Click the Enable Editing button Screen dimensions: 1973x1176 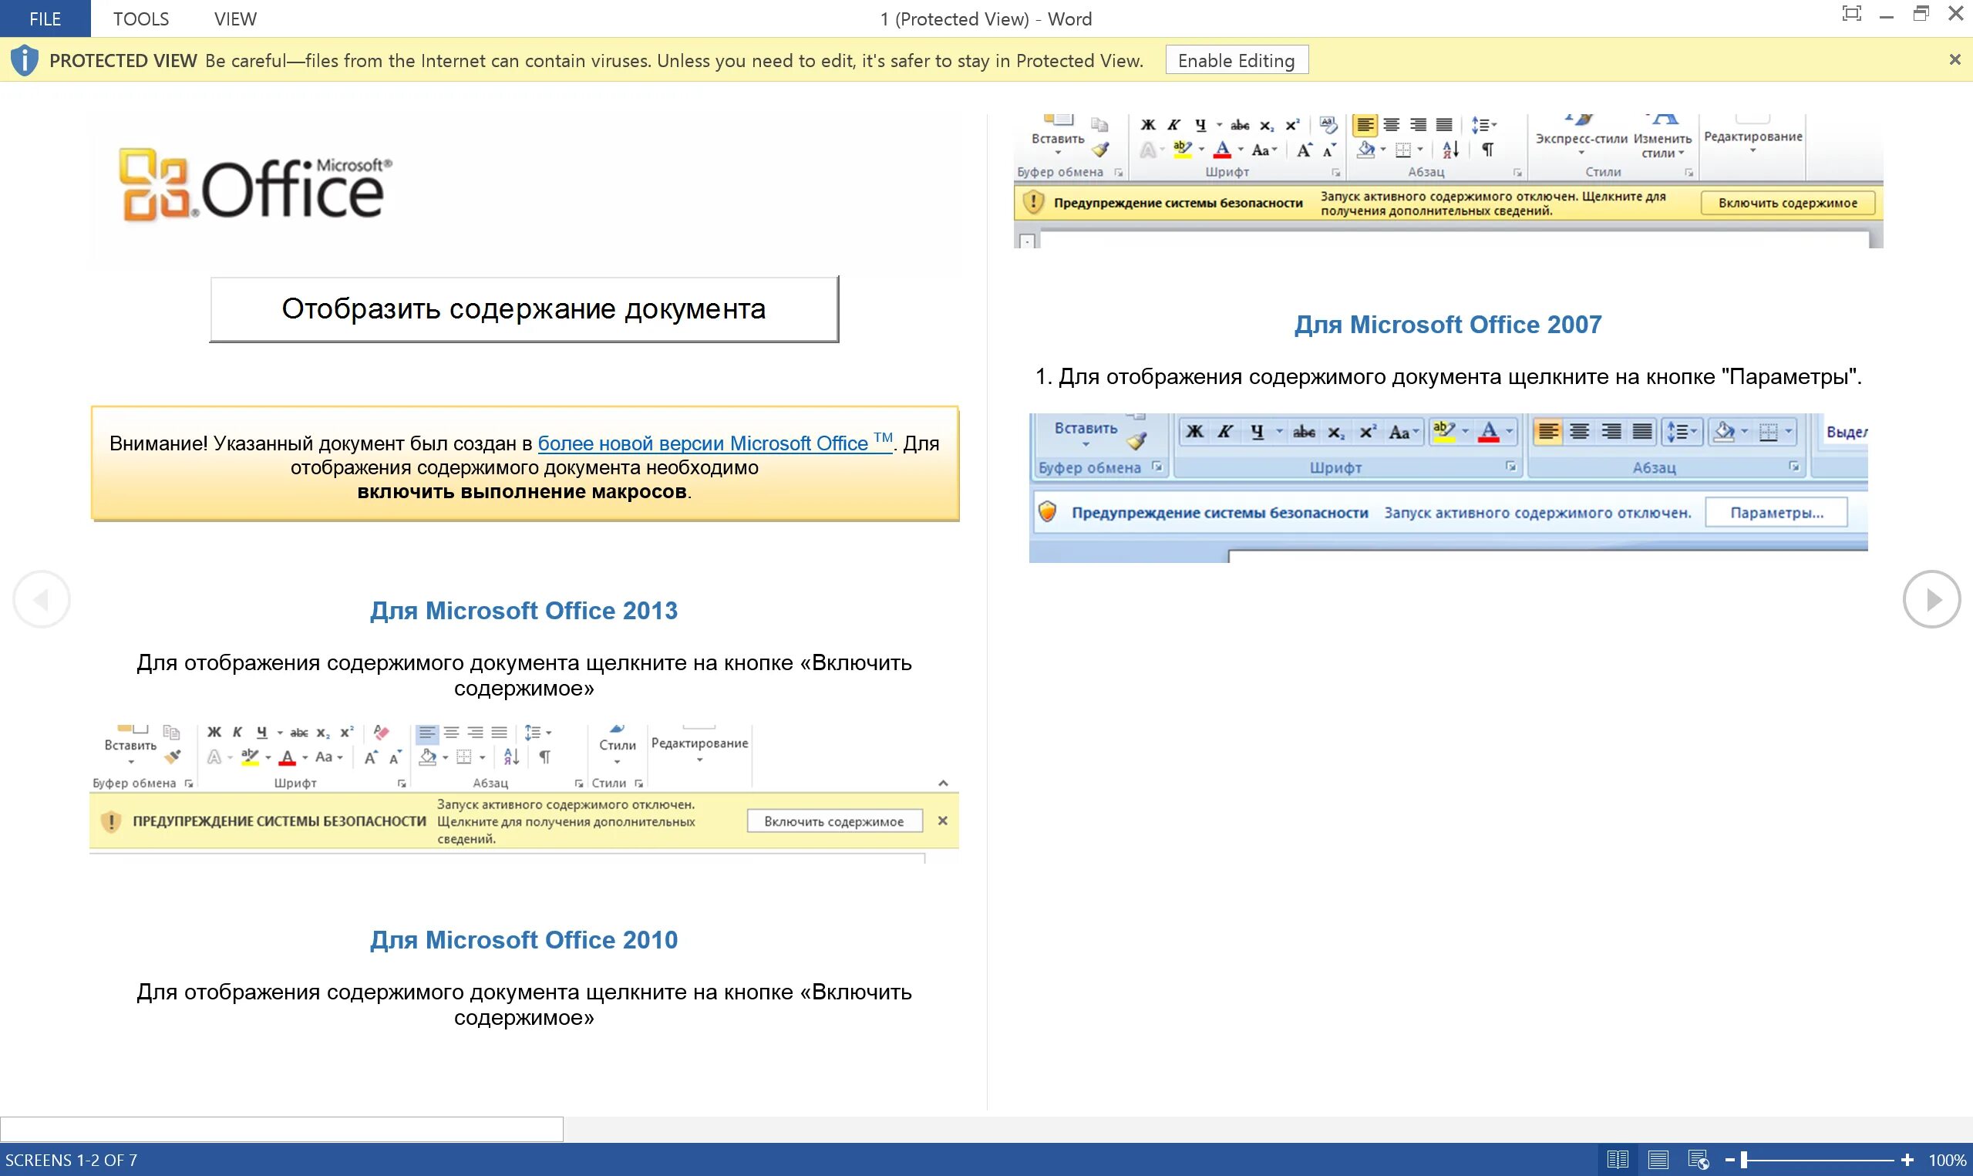[1236, 60]
